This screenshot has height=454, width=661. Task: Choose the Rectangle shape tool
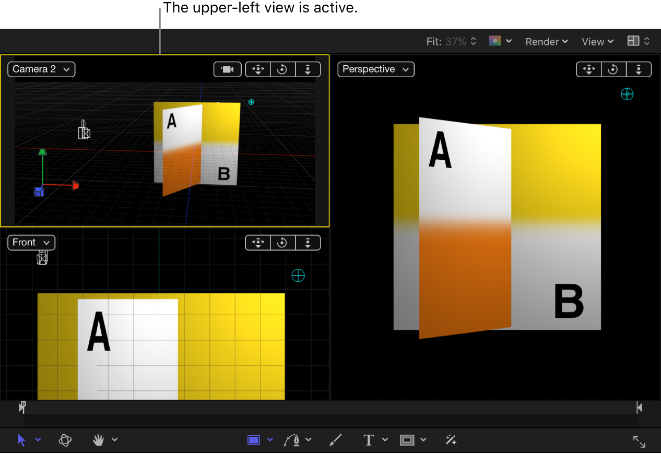coord(253,440)
